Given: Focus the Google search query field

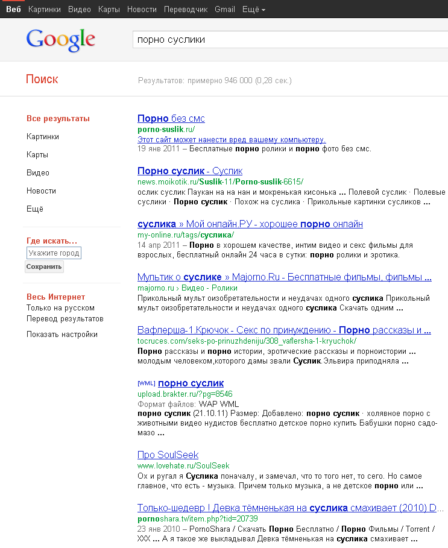Looking at the screenshot, I should click(290, 40).
